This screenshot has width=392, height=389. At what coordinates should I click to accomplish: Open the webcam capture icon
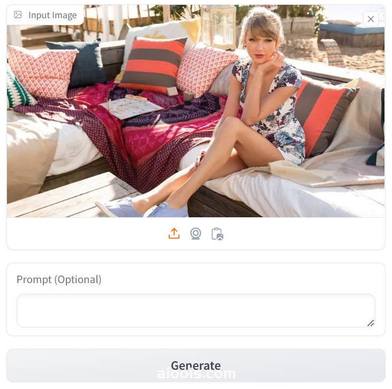click(x=195, y=234)
